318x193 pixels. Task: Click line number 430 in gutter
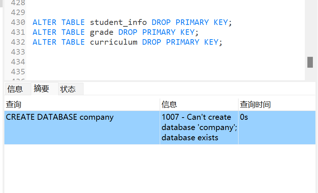pos(18,22)
